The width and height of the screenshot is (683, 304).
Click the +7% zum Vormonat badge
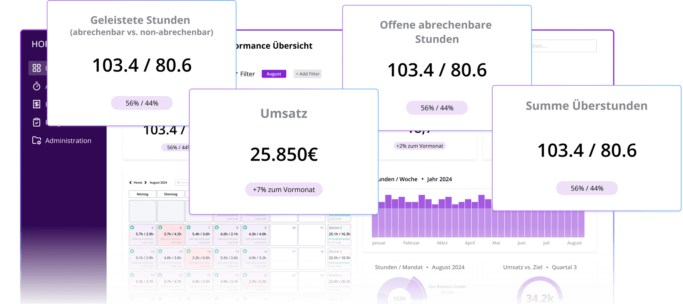tap(284, 190)
